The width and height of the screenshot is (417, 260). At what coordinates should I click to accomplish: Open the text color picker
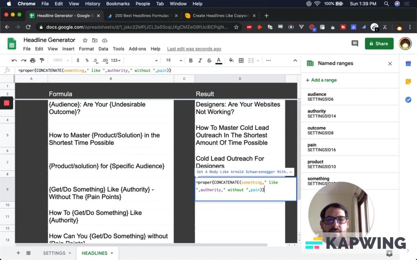[219, 60]
